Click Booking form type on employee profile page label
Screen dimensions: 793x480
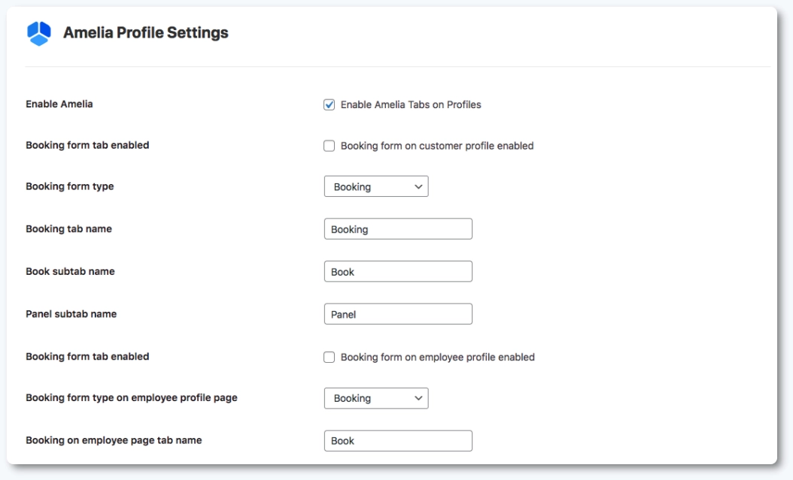(132, 398)
